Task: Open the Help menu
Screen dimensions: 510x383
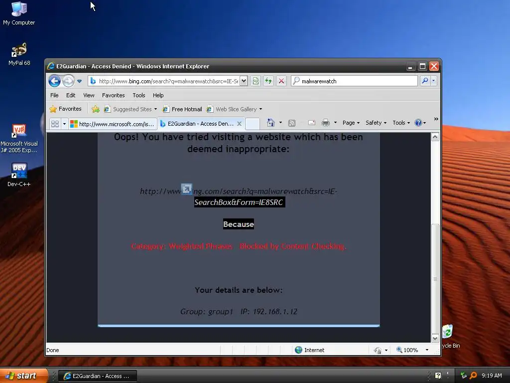Action: click(x=158, y=95)
